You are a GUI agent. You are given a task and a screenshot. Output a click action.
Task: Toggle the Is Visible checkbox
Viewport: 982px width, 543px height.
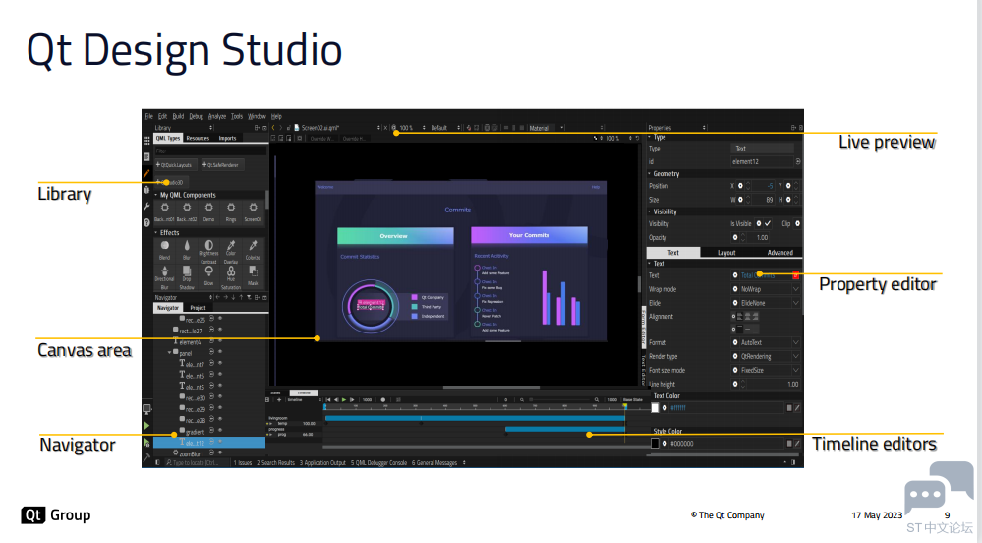(768, 224)
